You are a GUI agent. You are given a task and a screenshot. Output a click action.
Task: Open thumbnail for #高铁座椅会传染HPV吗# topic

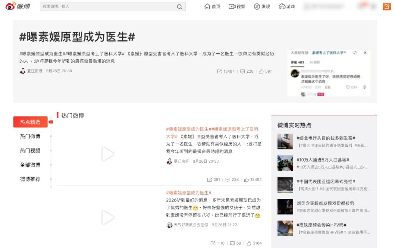click(285, 228)
